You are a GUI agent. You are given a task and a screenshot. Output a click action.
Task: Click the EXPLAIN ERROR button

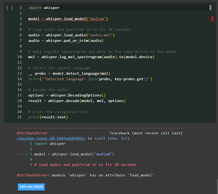pos(31,187)
